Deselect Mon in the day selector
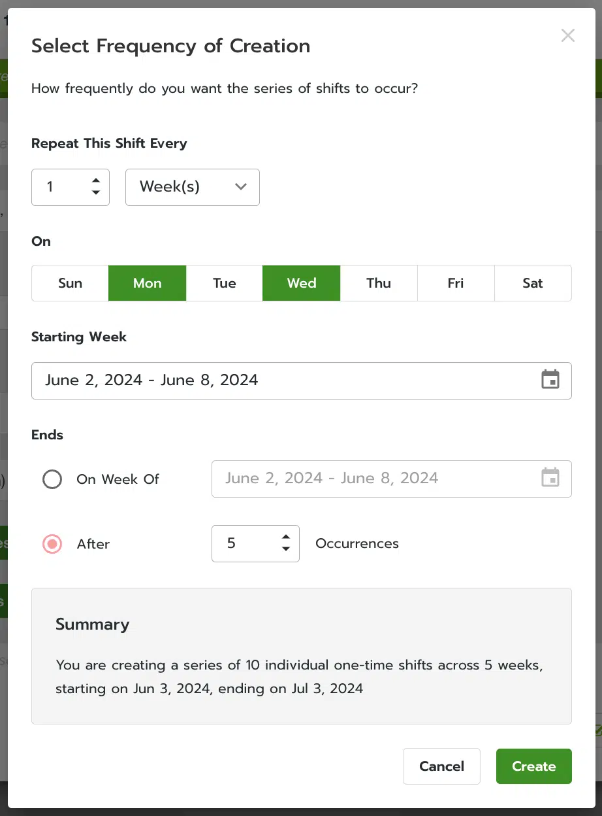The width and height of the screenshot is (602, 816). (x=147, y=283)
